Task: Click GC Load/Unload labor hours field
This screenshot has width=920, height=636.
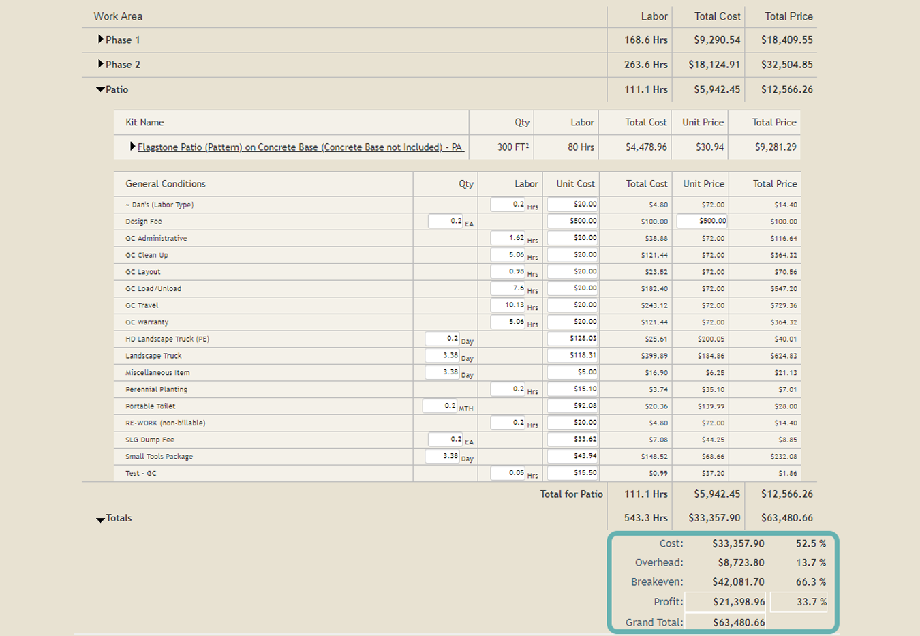Action: coord(508,288)
